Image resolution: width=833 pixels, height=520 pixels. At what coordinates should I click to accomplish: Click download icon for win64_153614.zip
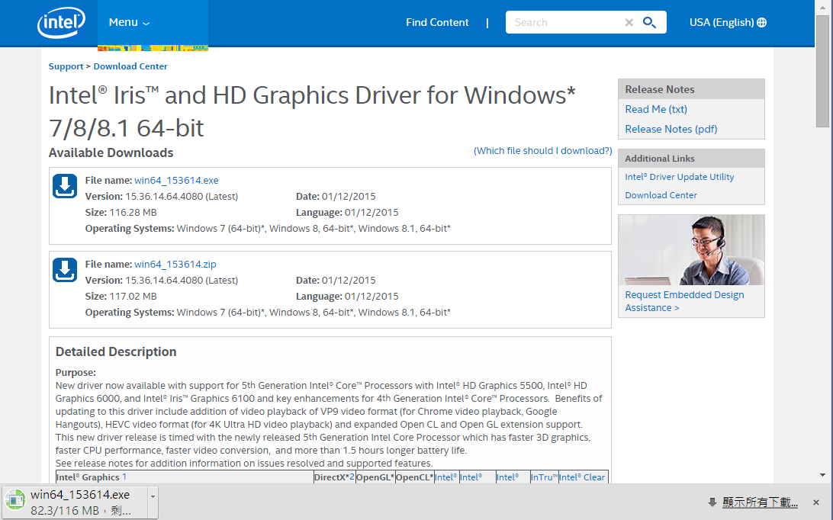click(x=65, y=271)
